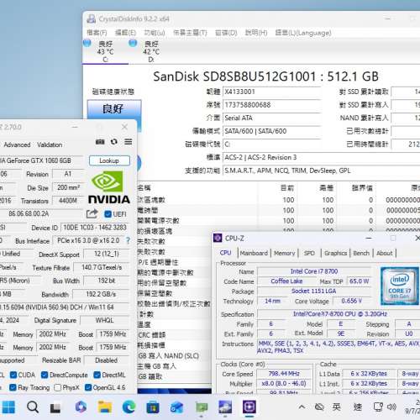Image resolution: width=420 pixels, height=420 pixels.
Task: Click the D: drive blue status orb
Action: tap(133, 43)
